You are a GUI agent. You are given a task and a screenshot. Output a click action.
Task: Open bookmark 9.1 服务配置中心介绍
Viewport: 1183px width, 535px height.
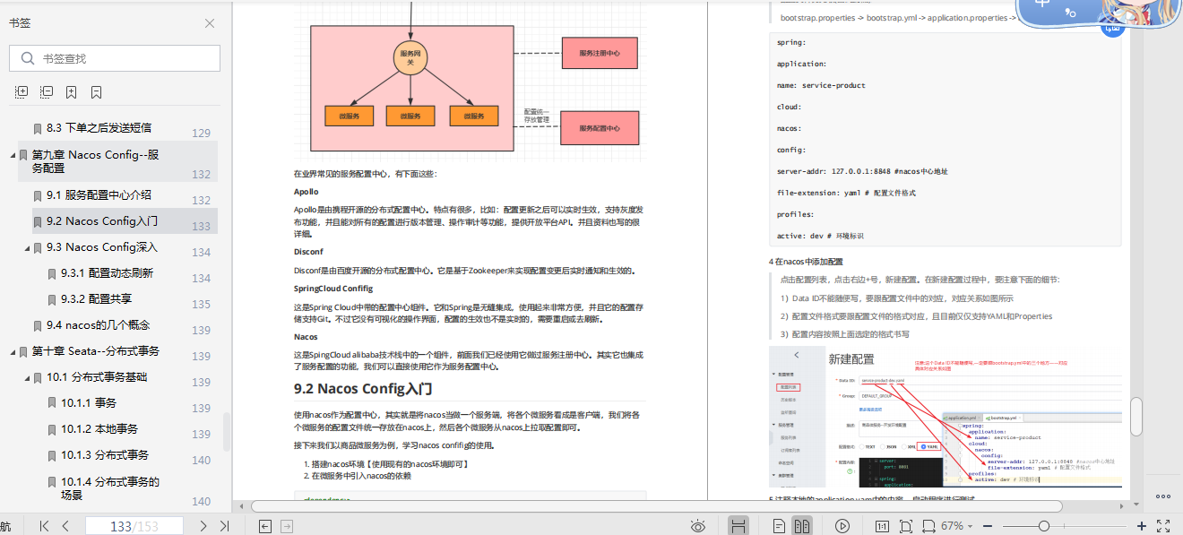click(99, 195)
